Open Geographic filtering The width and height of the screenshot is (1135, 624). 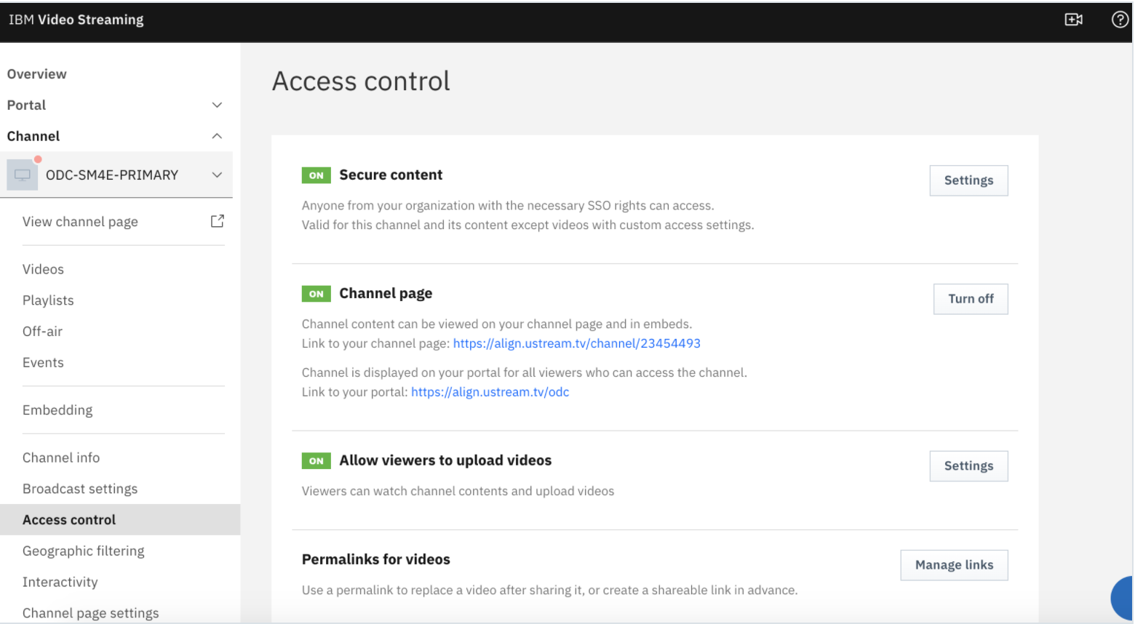[83, 551]
